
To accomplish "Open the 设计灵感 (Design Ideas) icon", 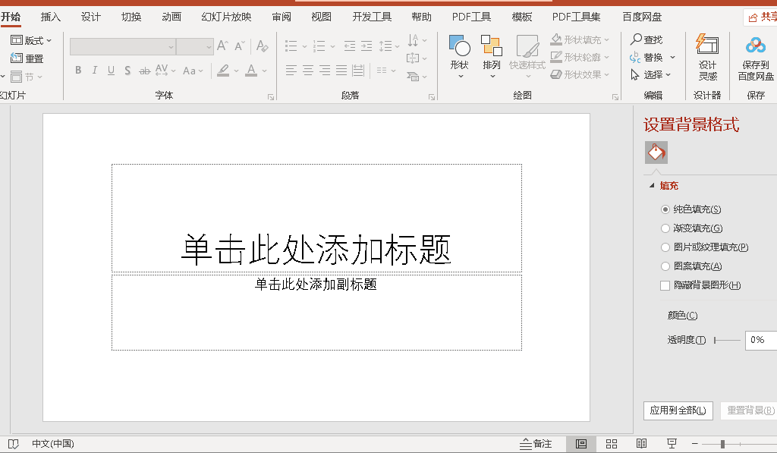I will point(708,56).
